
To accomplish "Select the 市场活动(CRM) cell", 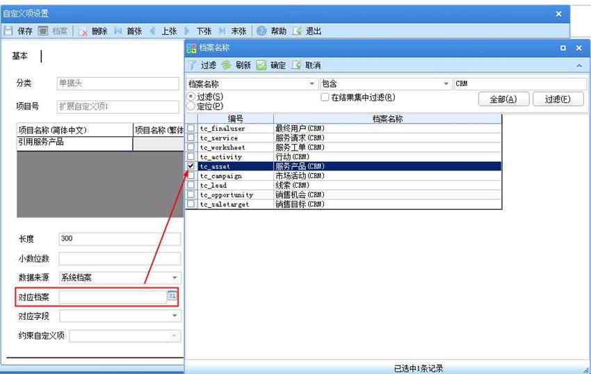I will [x=388, y=176].
